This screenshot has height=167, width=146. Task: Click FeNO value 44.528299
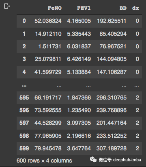point(48,123)
